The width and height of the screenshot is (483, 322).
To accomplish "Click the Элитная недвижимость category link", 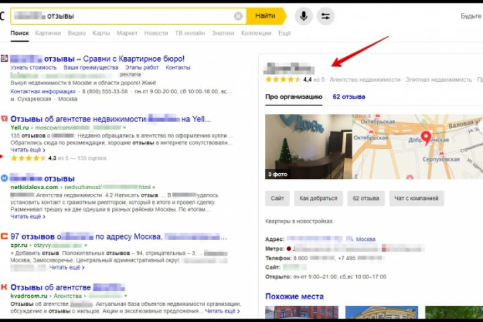I will (438, 80).
